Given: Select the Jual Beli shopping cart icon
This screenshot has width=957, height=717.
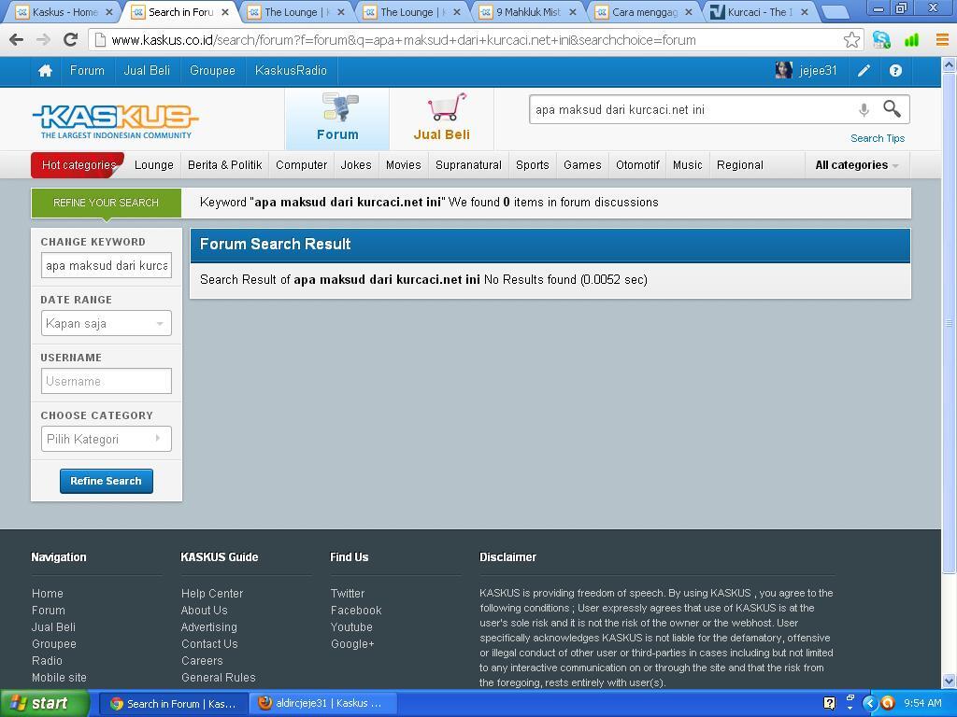Looking at the screenshot, I should (442, 119).
